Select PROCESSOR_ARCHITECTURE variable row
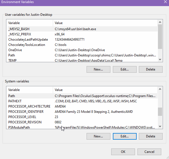 point(29,106)
